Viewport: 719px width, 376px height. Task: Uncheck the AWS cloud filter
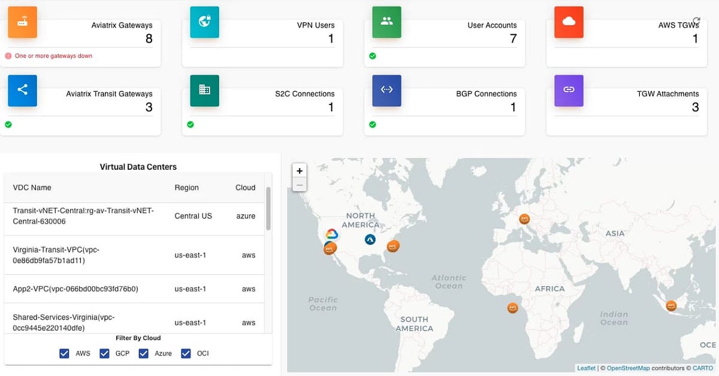point(64,353)
